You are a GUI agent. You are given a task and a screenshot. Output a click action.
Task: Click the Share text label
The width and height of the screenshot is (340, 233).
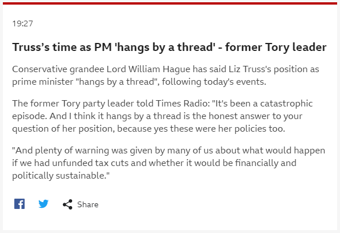pyautogui.click(x=88, y=204)
